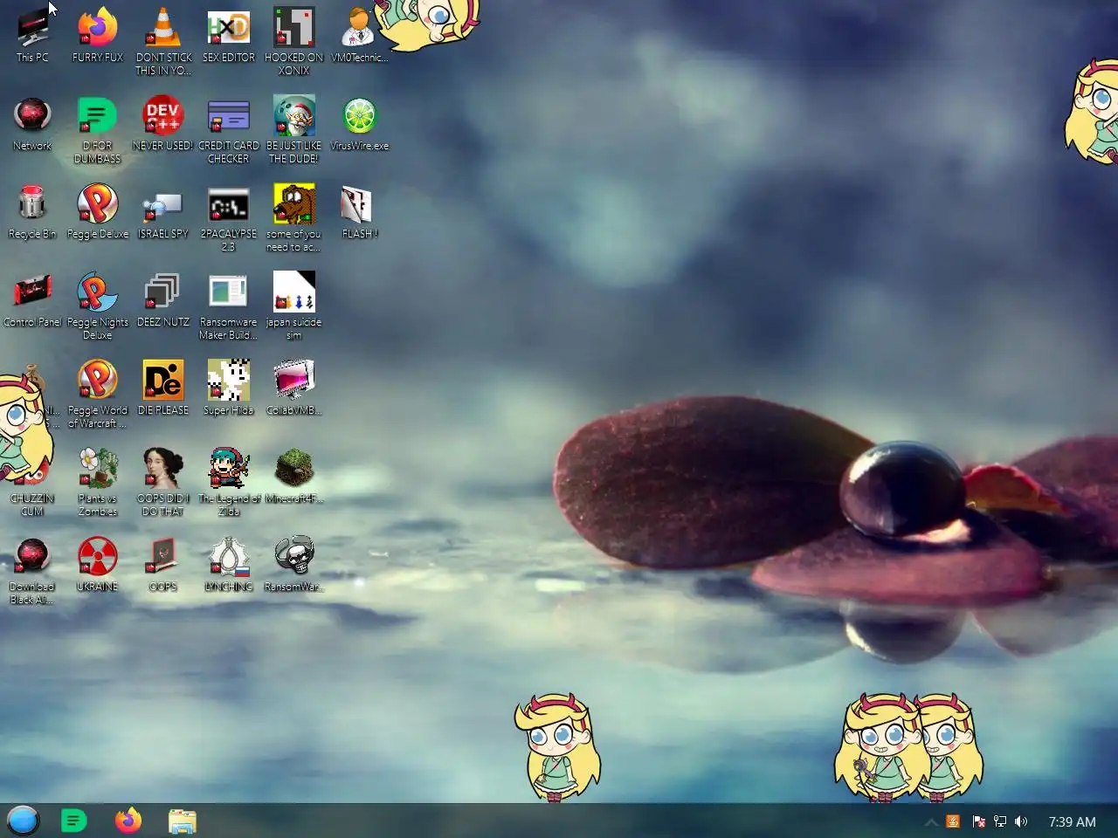The width and height of the screenshot is (1118, 838).
Task: Select the LYNCHING desktop shortcut
Action: click(229, 565)
